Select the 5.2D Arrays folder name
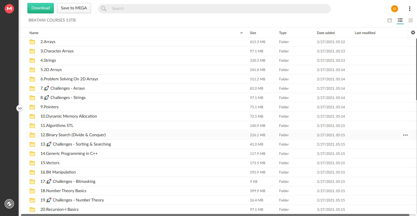Screen dimensions: 417x216 tap(51, 70)
